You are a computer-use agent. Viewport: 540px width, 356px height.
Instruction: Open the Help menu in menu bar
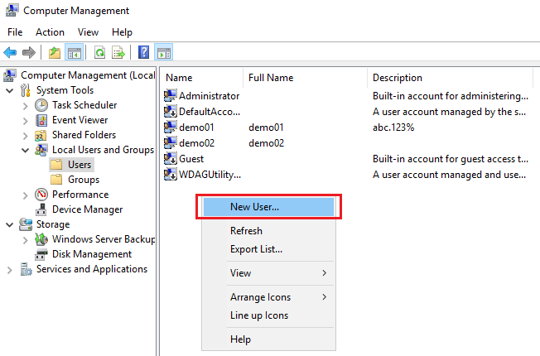pyautogui.click(x=122, y=32)
